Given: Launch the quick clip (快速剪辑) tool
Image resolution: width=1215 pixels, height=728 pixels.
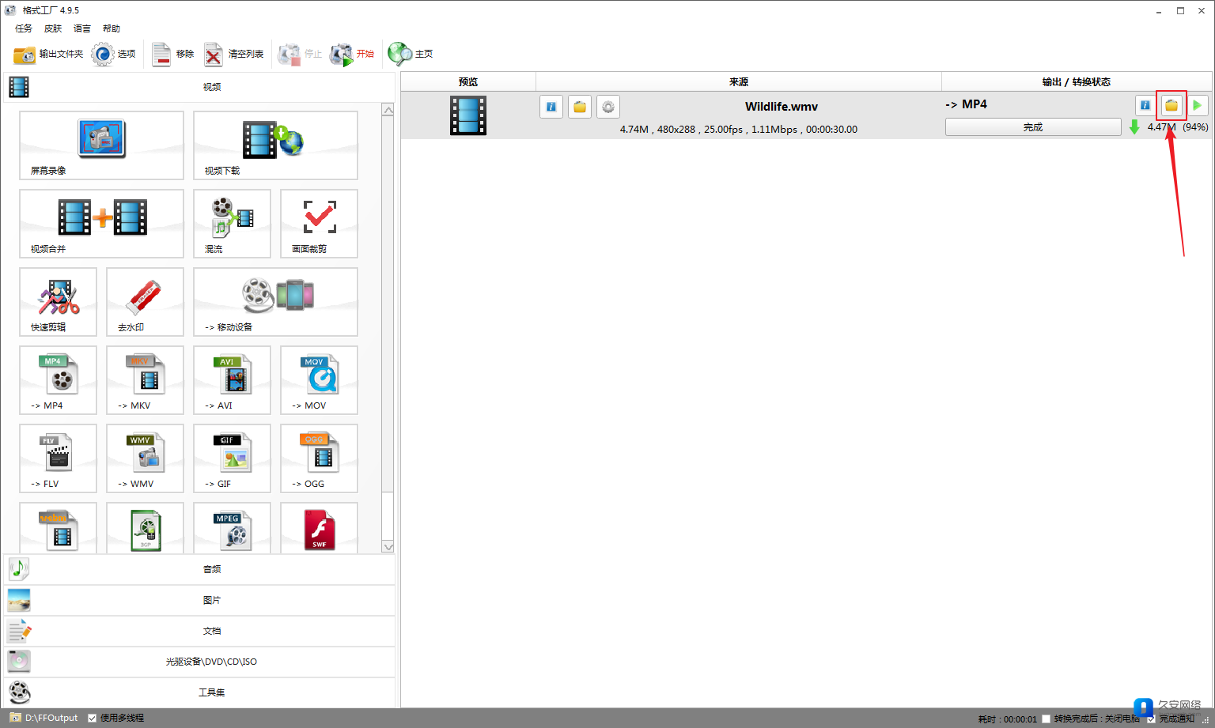Looking at the screenshot, I should point(58,301).
